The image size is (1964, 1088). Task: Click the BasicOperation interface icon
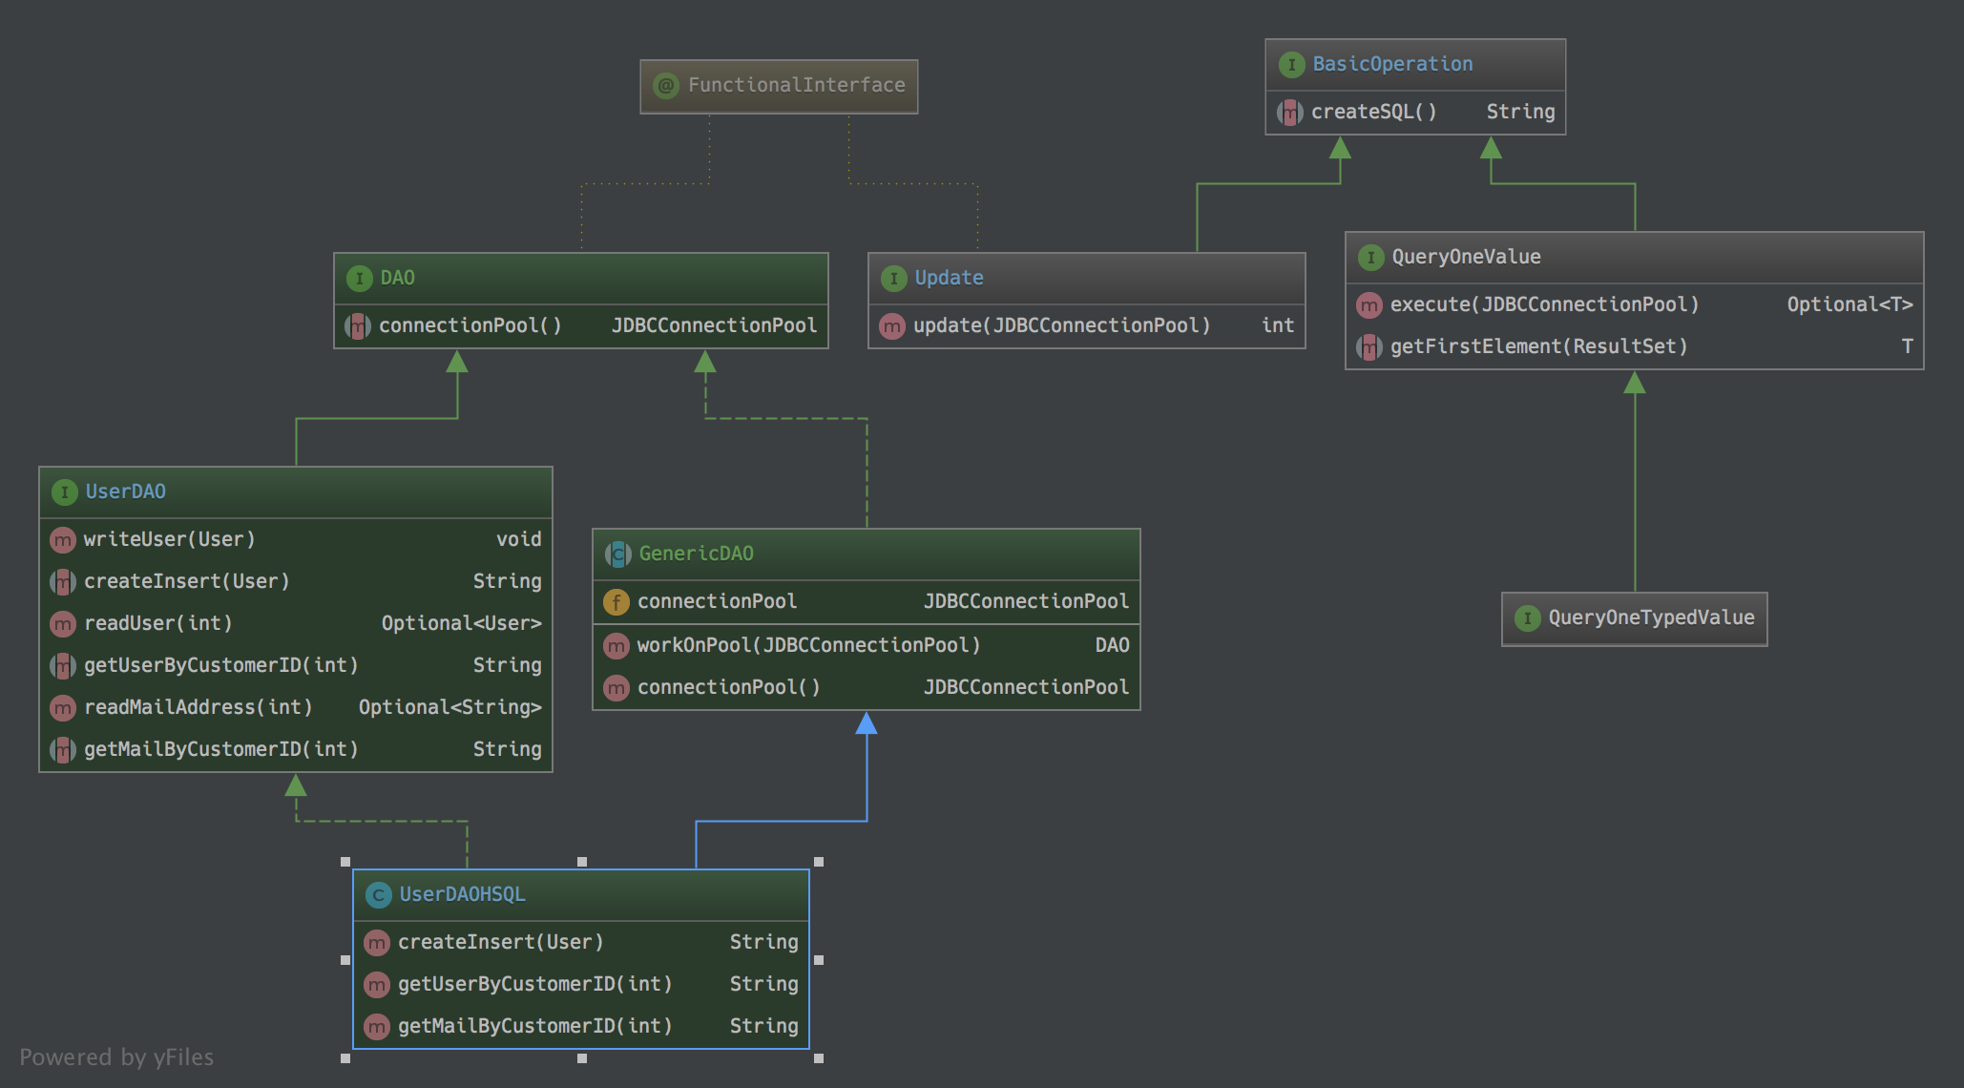pos(1291,65)
